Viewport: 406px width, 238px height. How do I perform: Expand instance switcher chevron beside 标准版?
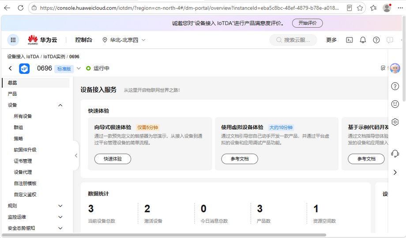coord(79,68)
